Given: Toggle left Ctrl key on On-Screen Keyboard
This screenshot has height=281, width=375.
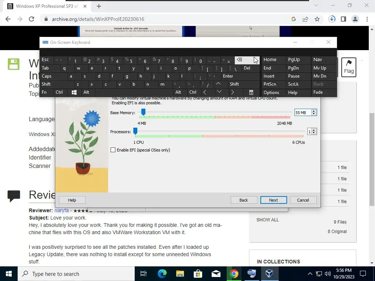Looking at the screenshot, I should (x=60, y=93).
